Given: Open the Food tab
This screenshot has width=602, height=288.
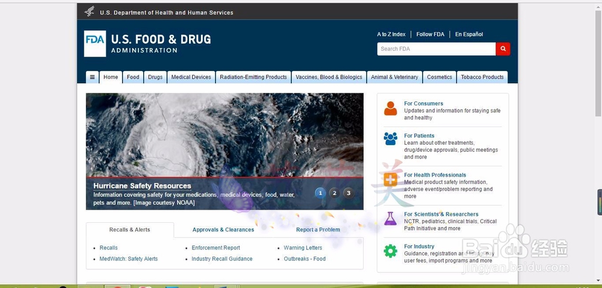Looking at the screenshot, I should pos(133,77).
